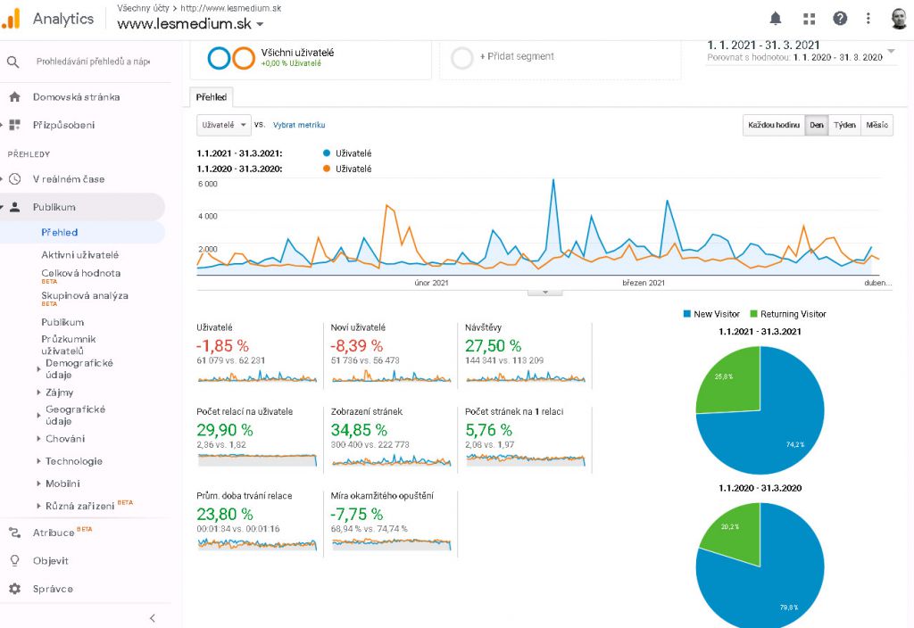The height and width of the screenshot is (628, 914).
Task: Open Aktivní uživatelé in sidebar
Action: (79, 255)
